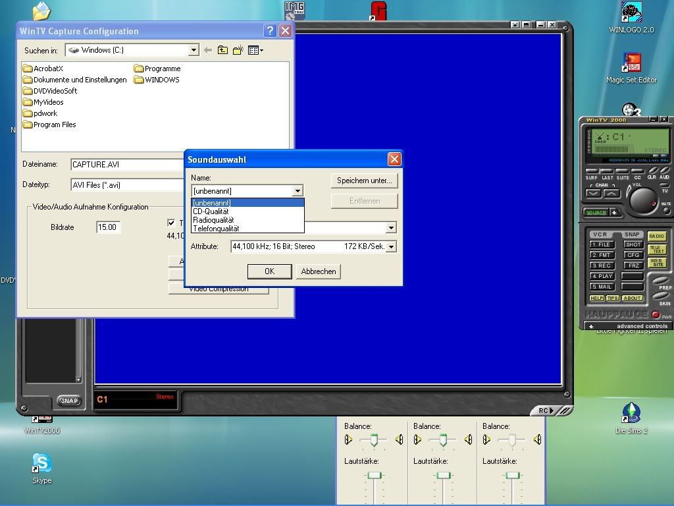Click OK in Soundauswahl dialog
Viewport: 674px width, 506px height.
269,271
